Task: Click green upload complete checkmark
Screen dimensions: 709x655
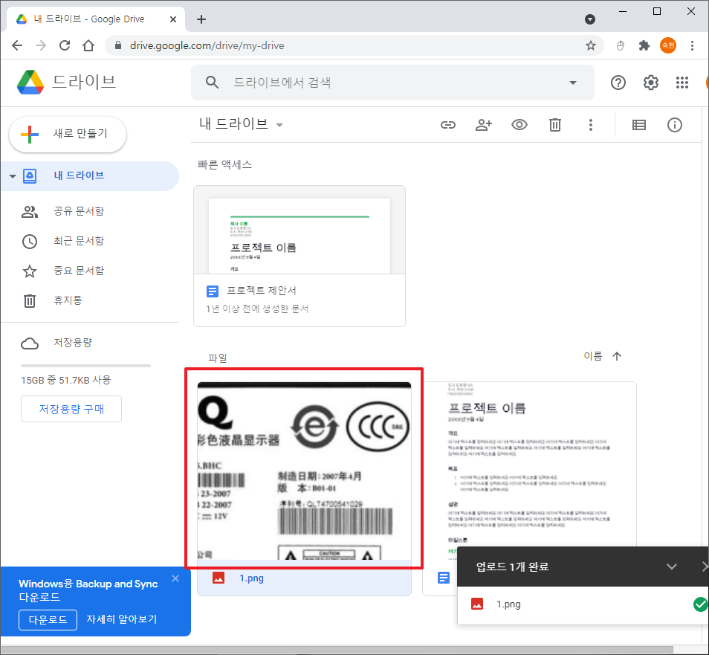Action: [x=701, y=604]
